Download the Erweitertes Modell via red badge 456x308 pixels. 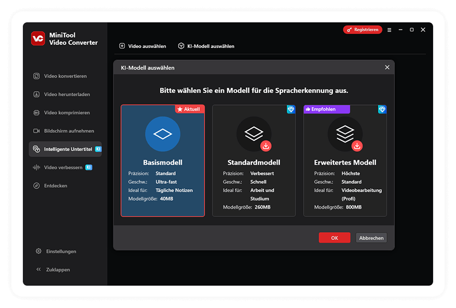pyautogui.click(x=357, y=146)
